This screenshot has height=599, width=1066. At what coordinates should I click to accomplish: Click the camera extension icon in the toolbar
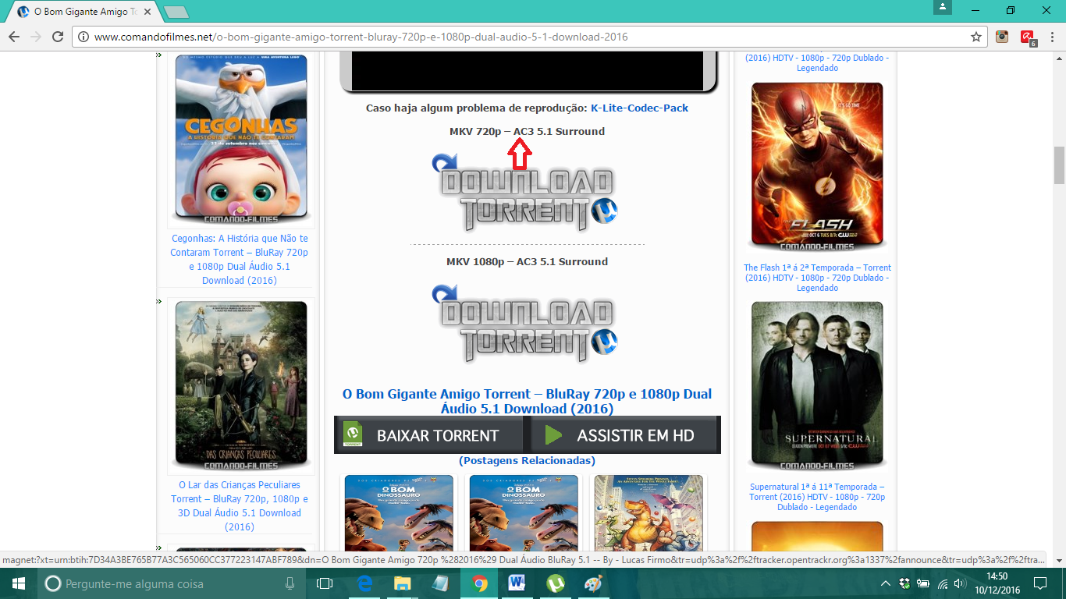click(1001, 36)
